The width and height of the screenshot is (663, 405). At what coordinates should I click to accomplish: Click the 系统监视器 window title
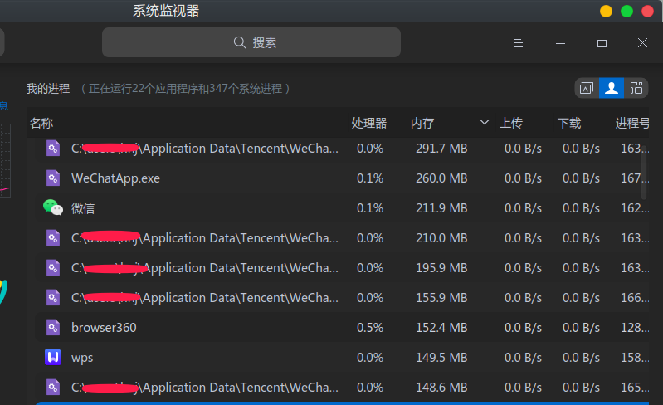point(166,11)
